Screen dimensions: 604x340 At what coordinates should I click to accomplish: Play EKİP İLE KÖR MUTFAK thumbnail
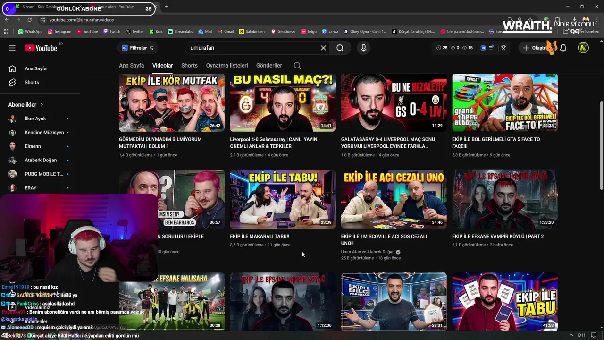172,102
